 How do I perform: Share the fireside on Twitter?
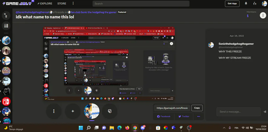(184, 117)
